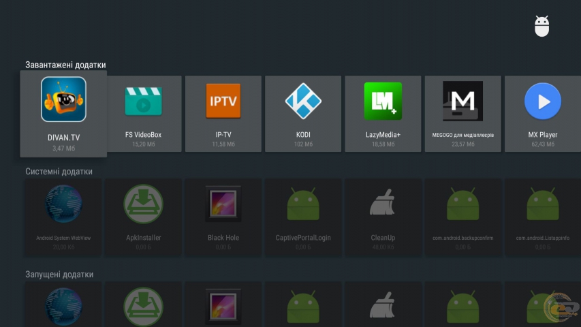Open LazyMedia+ app

(383, 112)
